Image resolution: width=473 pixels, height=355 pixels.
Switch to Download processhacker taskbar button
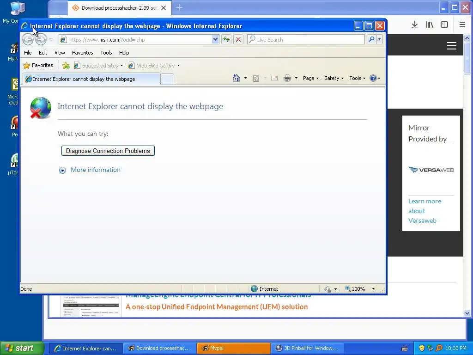[160, 348]
